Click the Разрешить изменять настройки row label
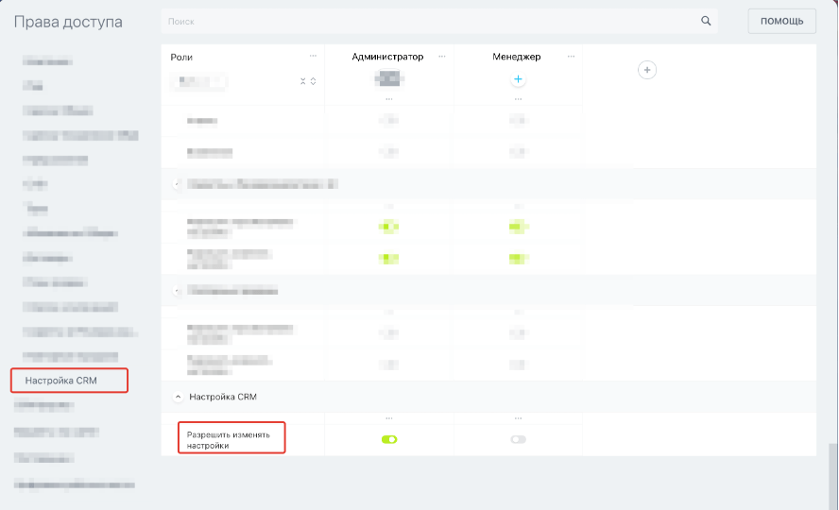 229,440
